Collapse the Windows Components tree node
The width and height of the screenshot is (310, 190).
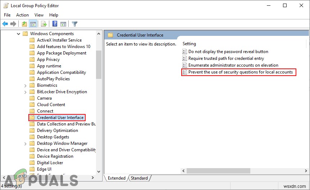[x=18, y=34]
